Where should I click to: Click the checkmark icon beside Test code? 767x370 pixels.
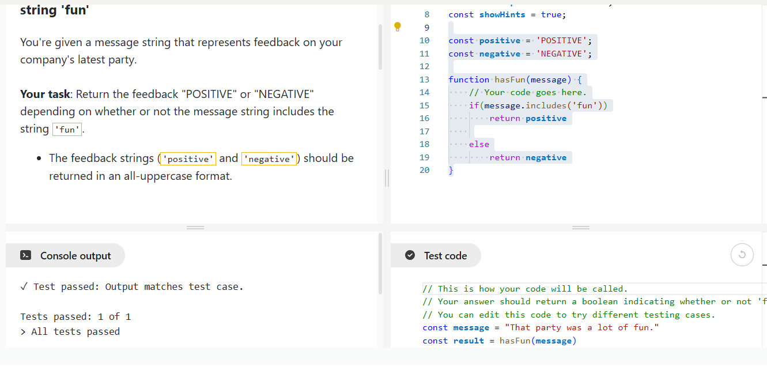410,256
